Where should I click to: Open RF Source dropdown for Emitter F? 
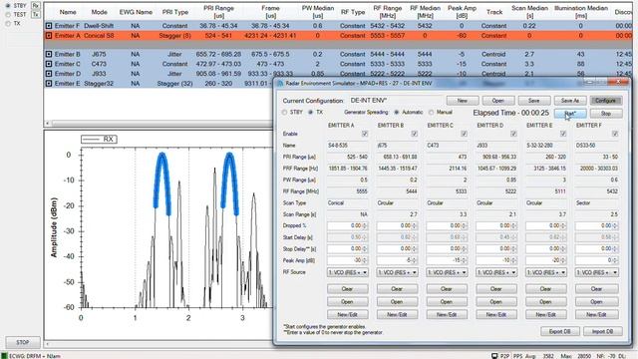[597, 272]
